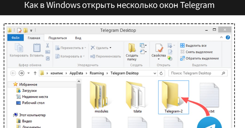The image size is (245, 128).
Task: Select the modules folder
Action: pos(102,97)
